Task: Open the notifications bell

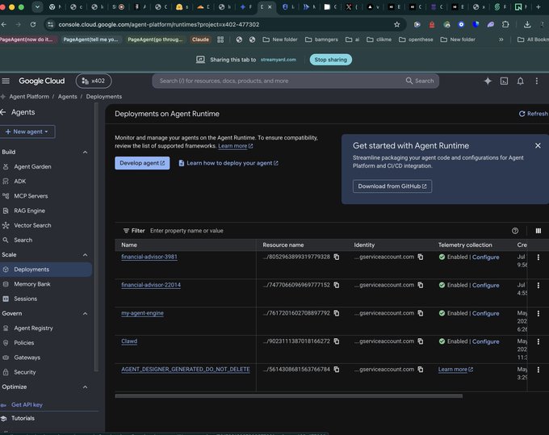Action: pyautogui.click(x=520, y=82)
